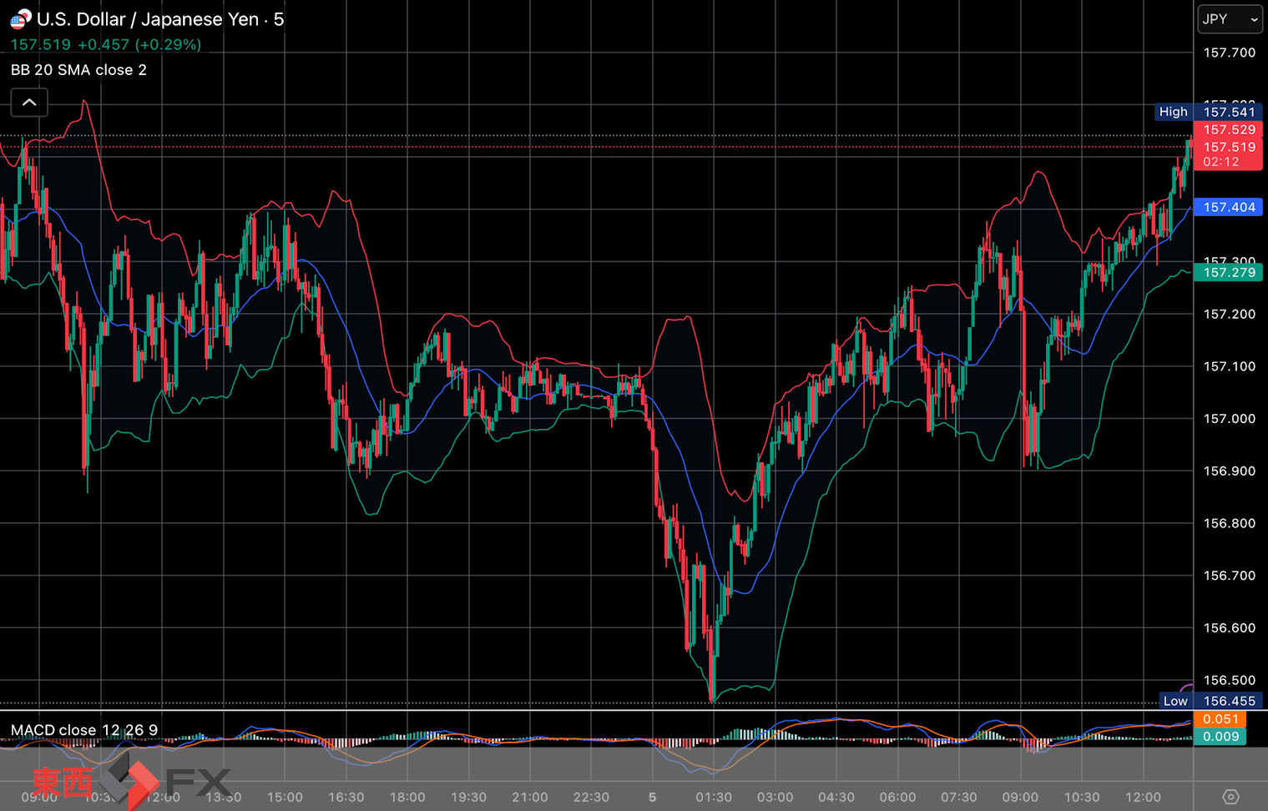Click the U.S. Dollar / Japanese Yen title

[x=148, y=19]
